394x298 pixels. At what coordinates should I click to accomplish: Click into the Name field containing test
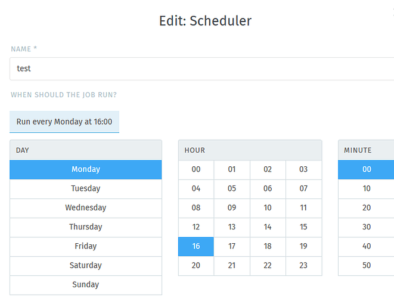pyautogui.click(x=202, y=69)
